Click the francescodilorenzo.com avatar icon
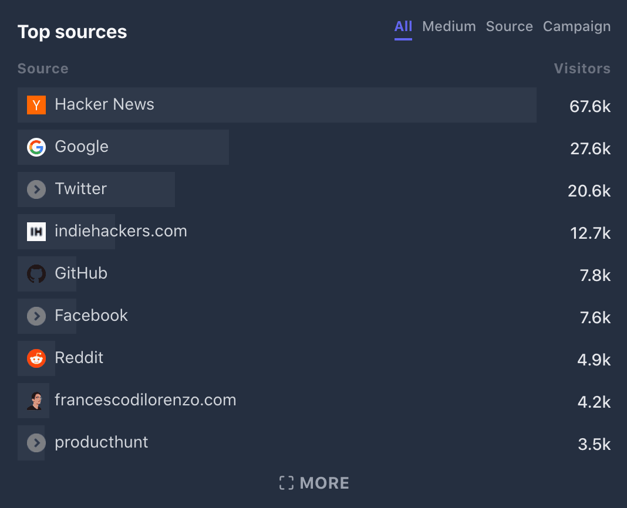 point(36,401)
